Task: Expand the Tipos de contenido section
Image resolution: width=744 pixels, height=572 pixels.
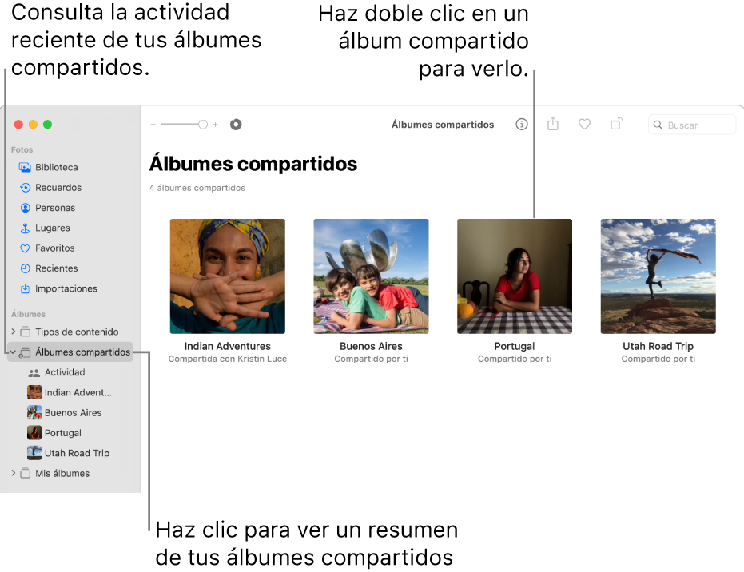Action: tap(14, 332)
